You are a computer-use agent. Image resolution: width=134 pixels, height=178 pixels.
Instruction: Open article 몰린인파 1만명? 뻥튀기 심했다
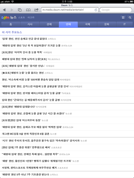[x=67, y=161]
